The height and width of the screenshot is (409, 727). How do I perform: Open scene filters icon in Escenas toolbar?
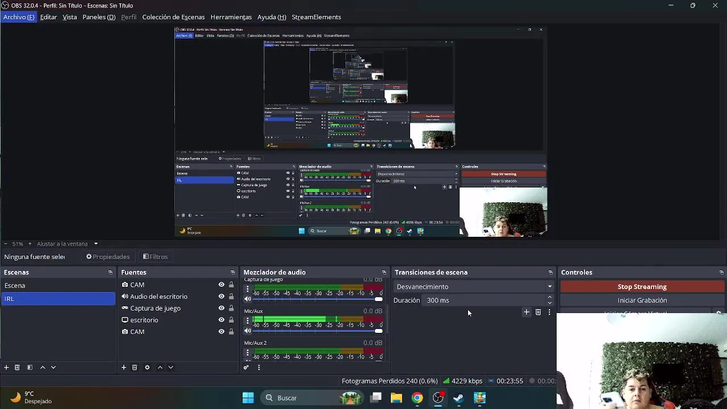pyautogui.click(x=30, y=368)
